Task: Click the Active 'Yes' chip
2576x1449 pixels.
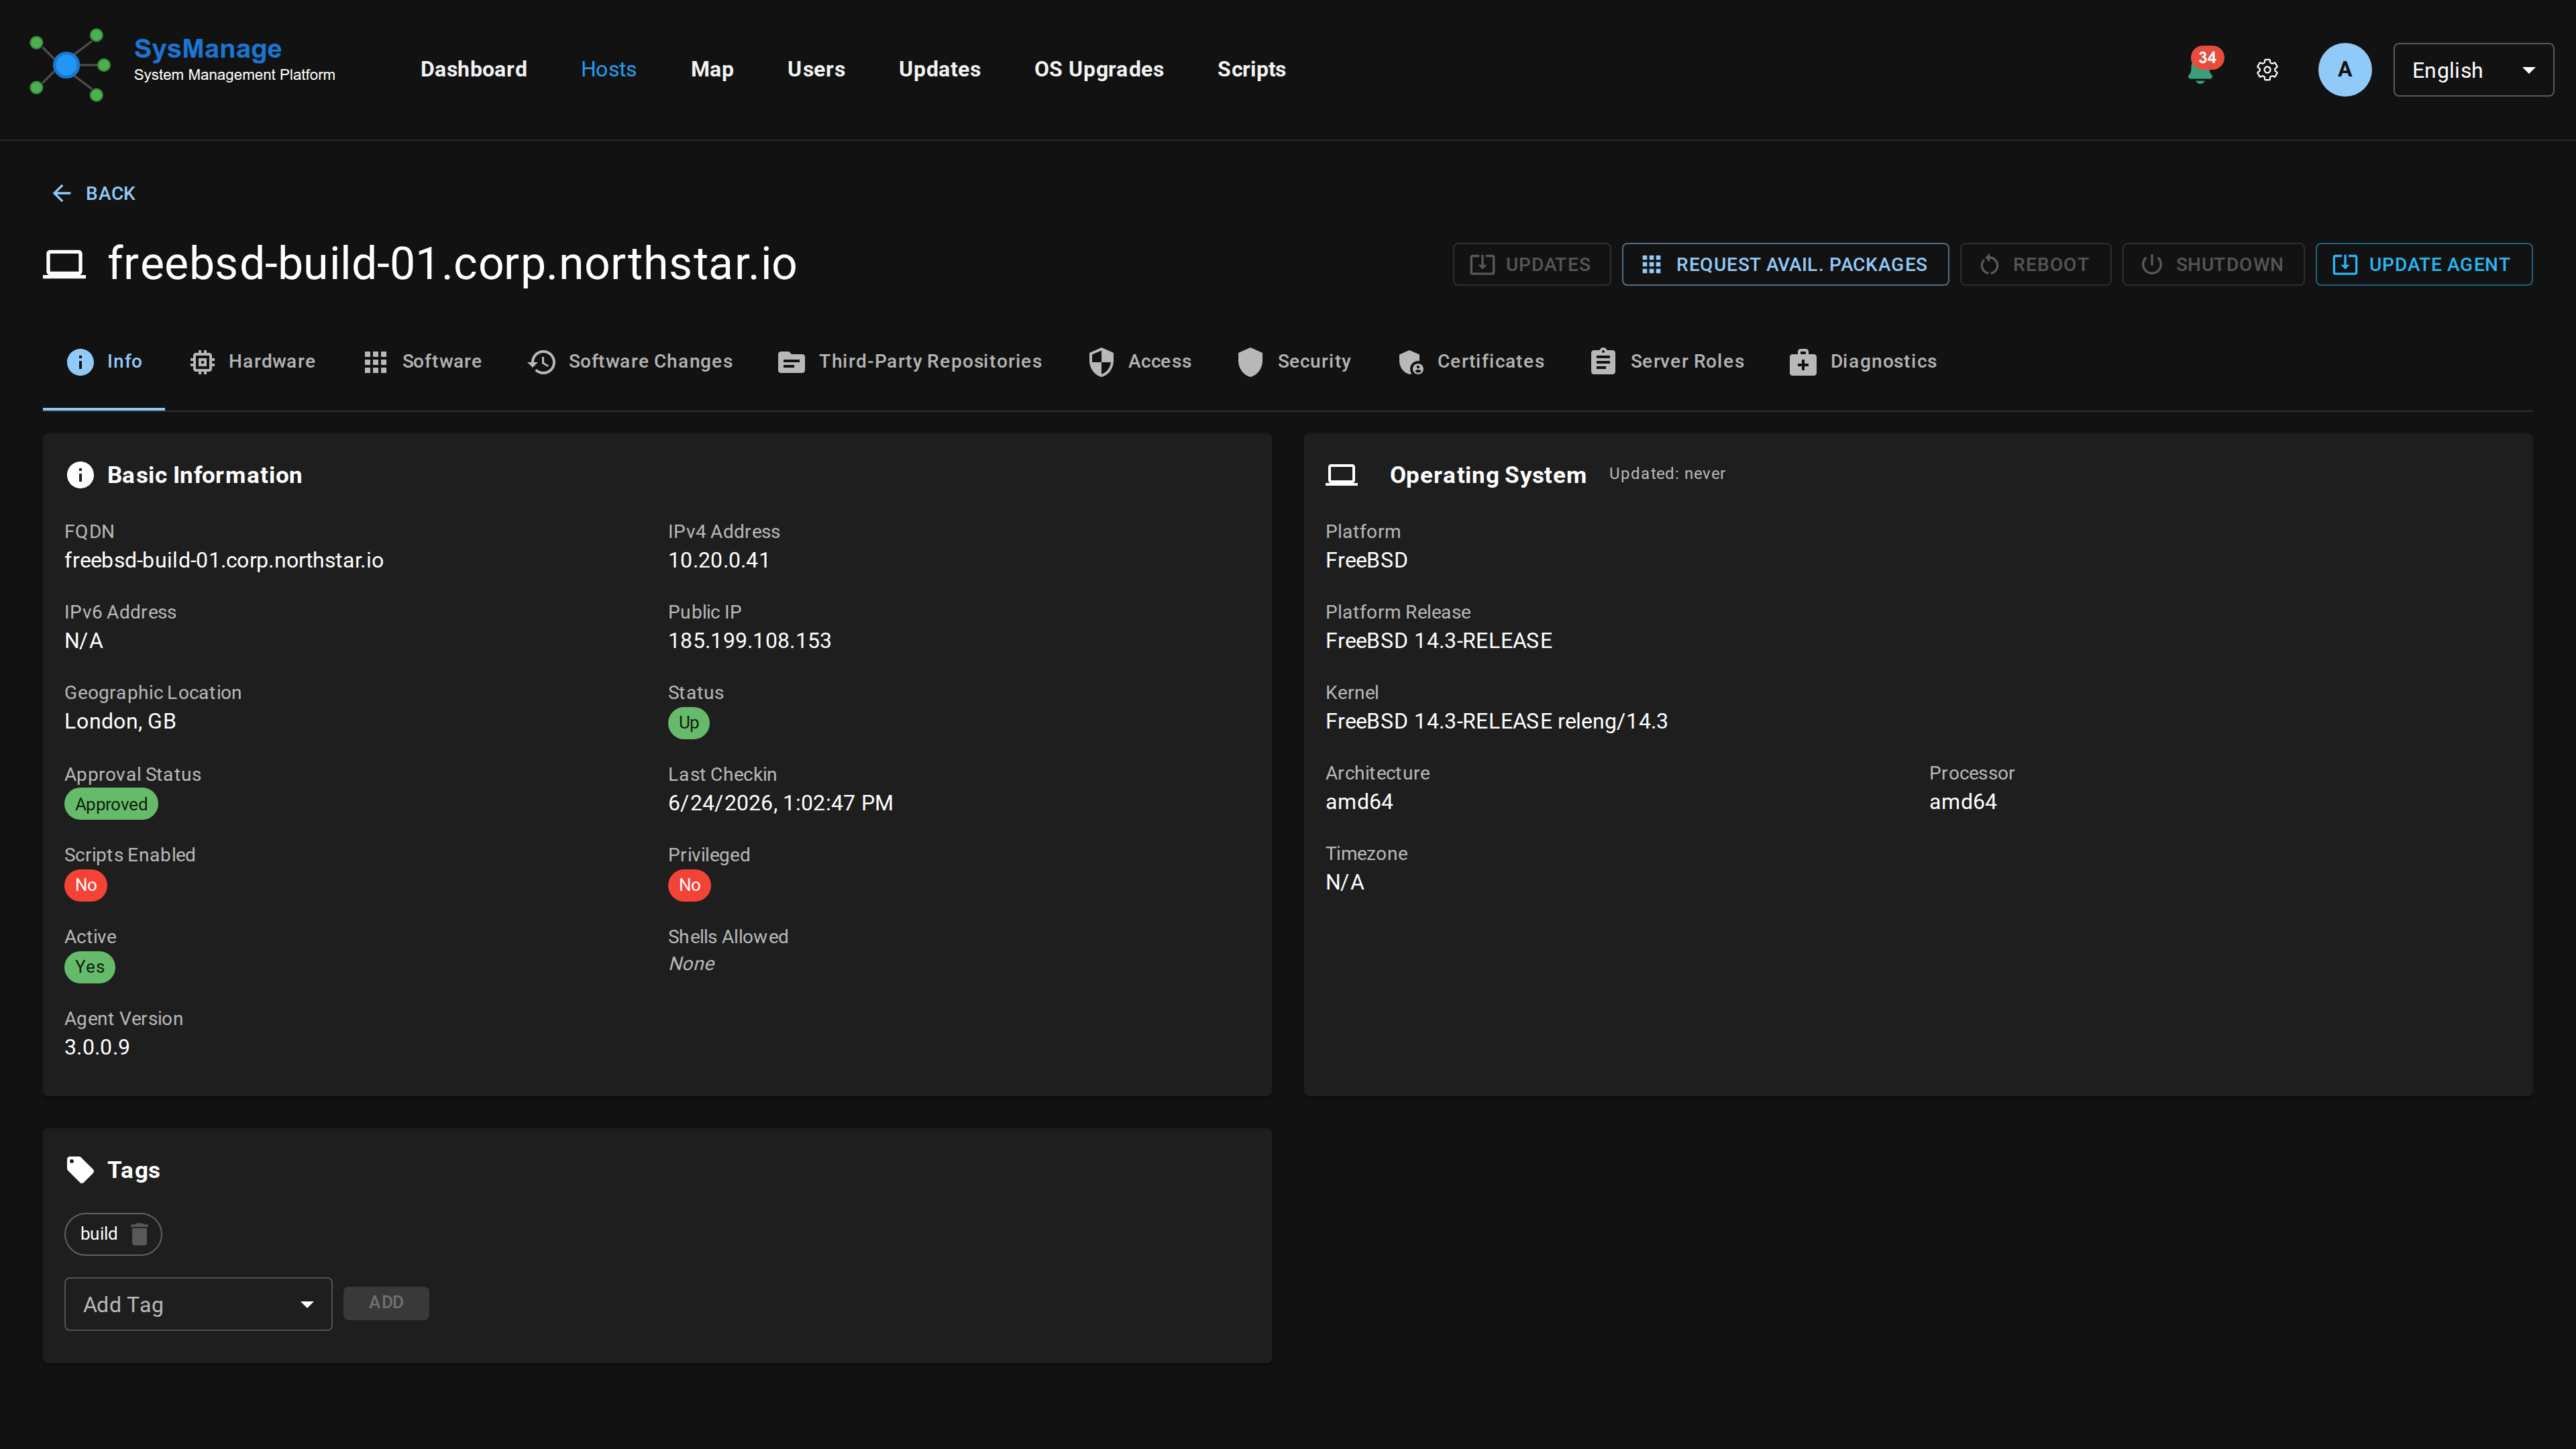Action: 90,967
